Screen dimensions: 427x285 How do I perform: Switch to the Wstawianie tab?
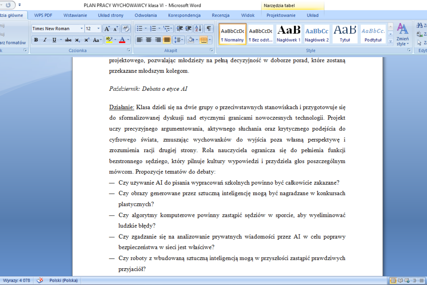pyautogui.click(x=75, y=15)
